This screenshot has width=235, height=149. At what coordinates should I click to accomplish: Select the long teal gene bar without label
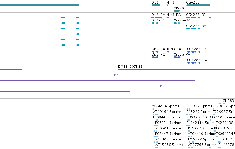[39, 5]
